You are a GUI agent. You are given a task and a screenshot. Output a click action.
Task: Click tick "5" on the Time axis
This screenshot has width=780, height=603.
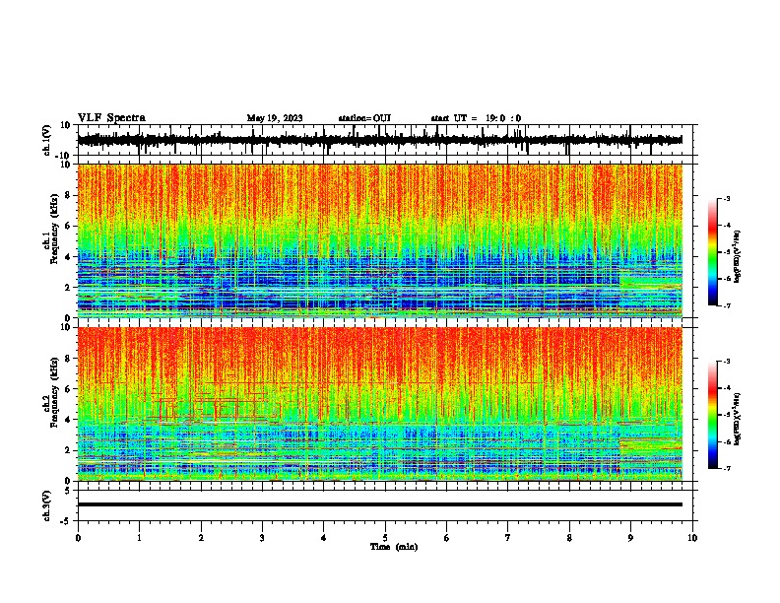click(385, 538)
